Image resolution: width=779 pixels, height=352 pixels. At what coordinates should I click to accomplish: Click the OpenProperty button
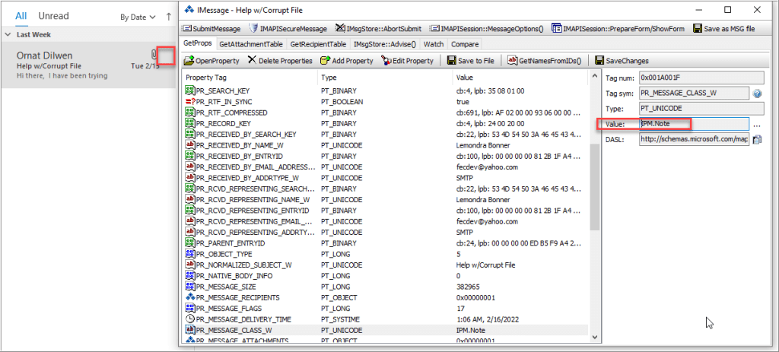[x=212, y=61]
